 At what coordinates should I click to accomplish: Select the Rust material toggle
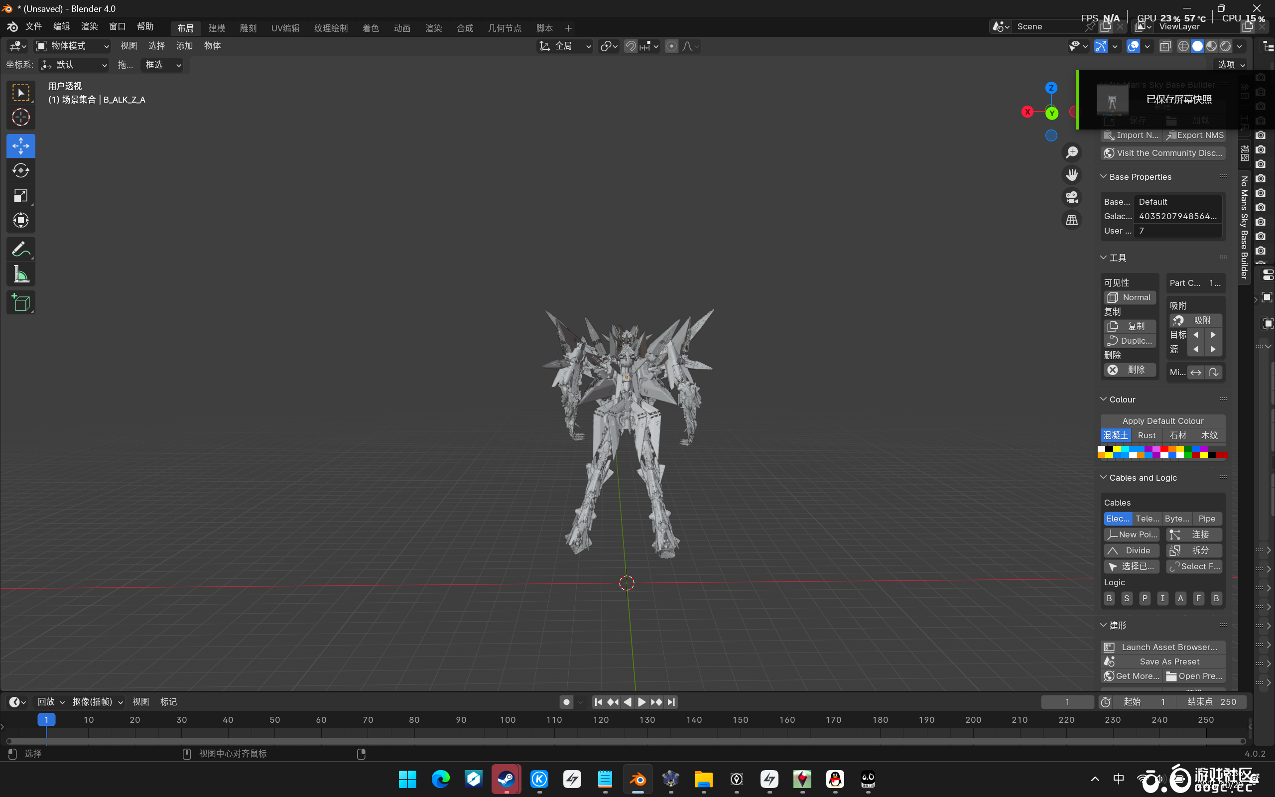click(1147, 435)
